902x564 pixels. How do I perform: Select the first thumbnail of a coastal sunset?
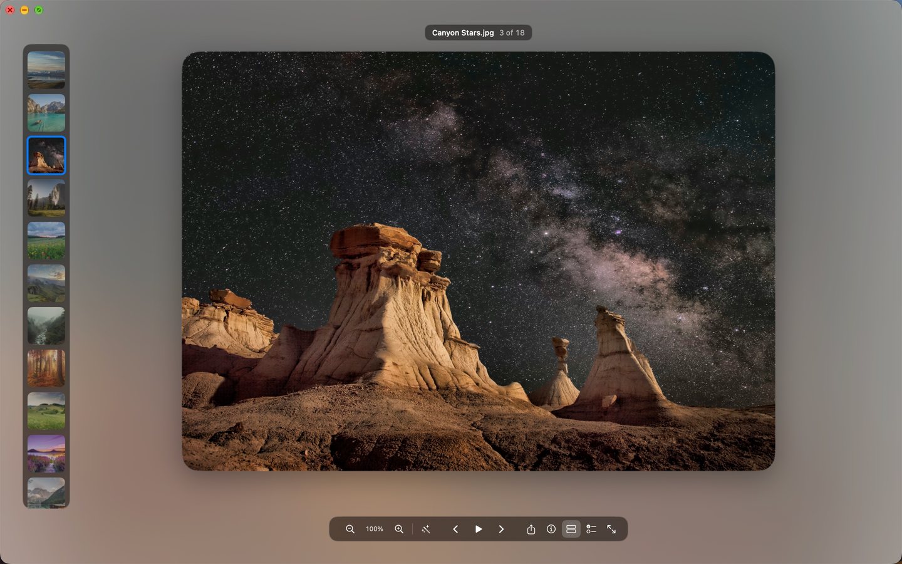(x=46, y=70)
